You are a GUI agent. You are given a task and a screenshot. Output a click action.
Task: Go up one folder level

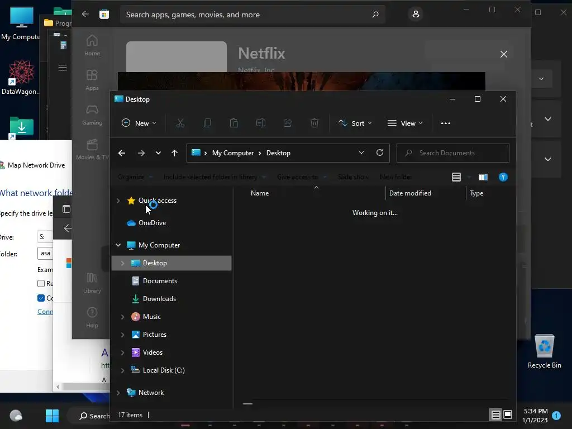pyautogui.click(x=174, y=153)
